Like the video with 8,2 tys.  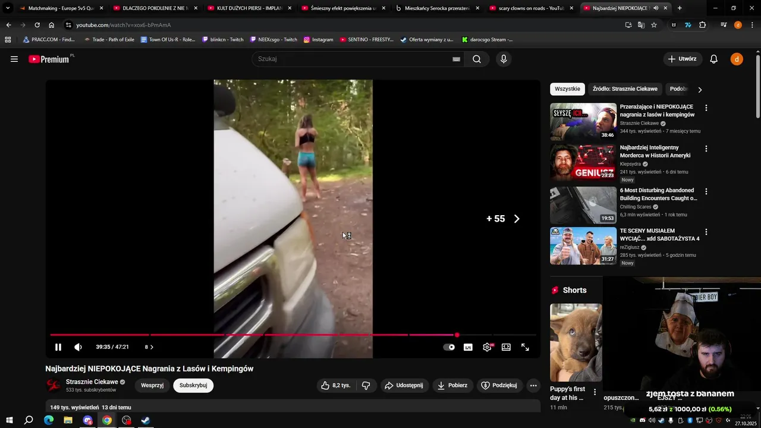tap(336, 385)
